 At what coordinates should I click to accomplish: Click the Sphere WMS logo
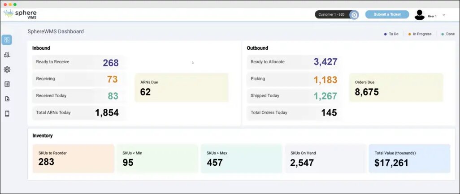pos(21,14)
